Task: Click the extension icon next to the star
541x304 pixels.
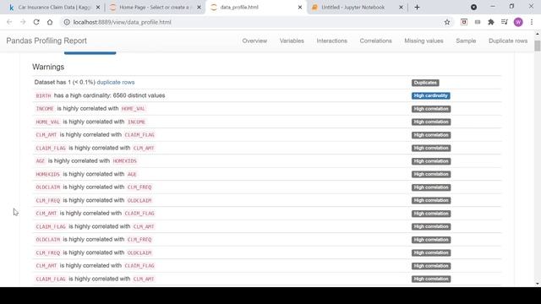Action: (x=464, y=22)
